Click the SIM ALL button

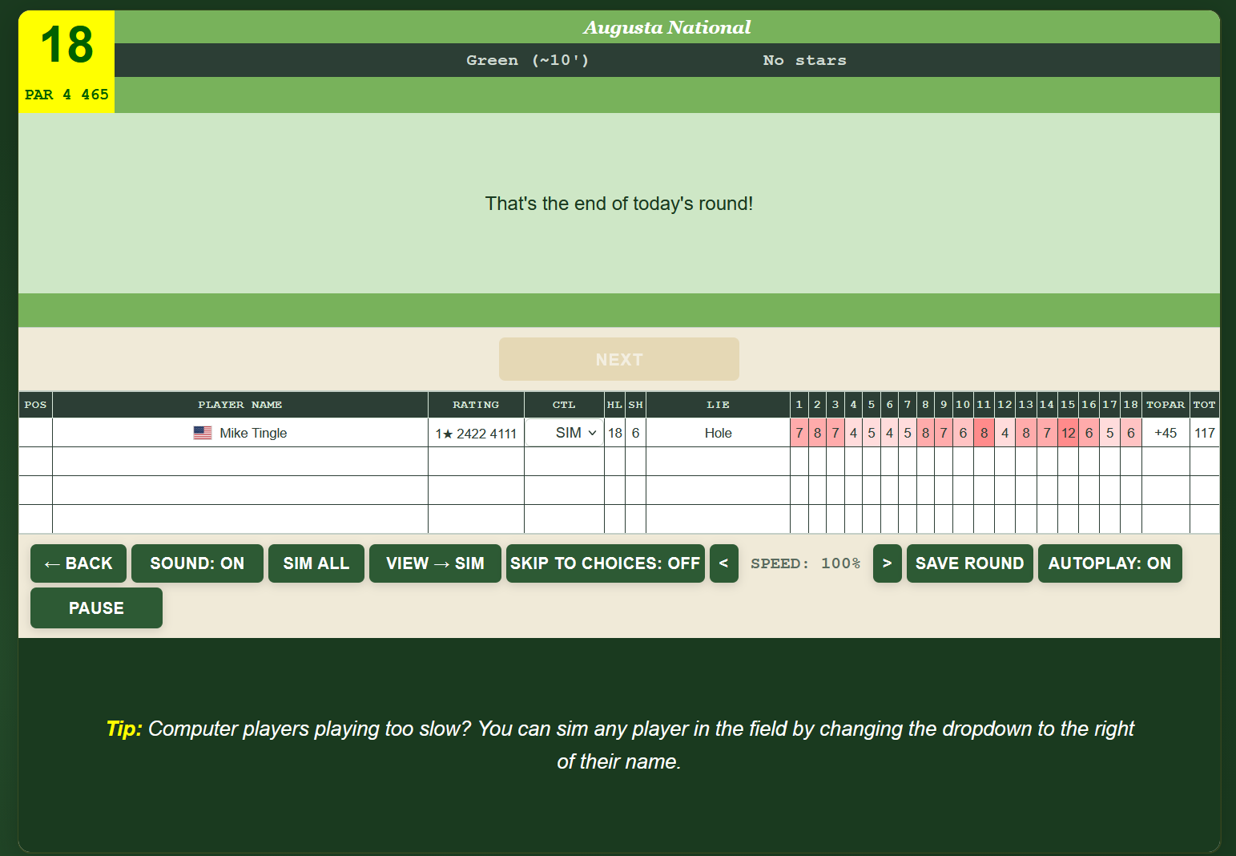coord(316,563)
